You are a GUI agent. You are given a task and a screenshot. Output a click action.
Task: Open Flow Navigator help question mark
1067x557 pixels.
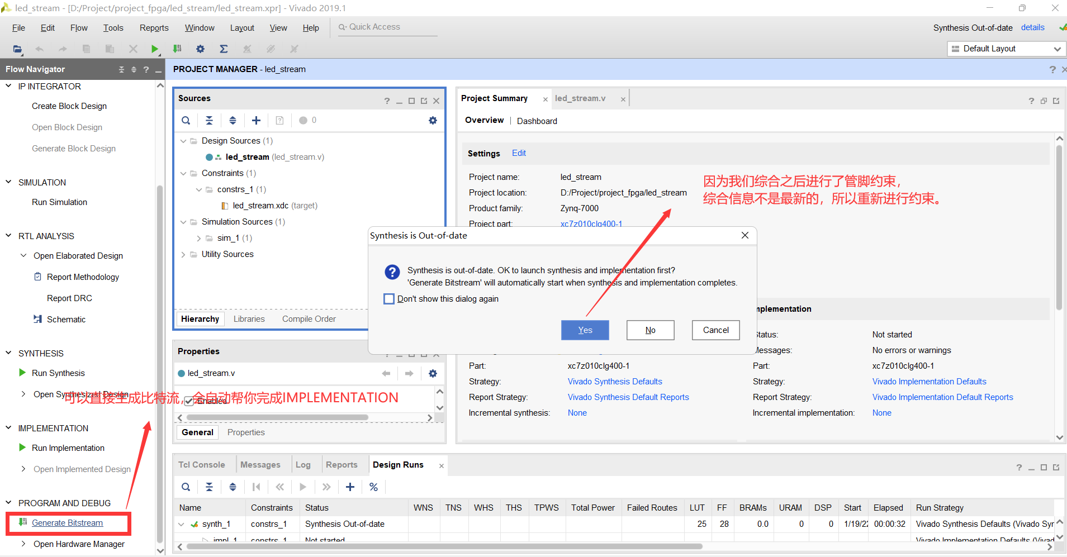[x=146, y=69]
